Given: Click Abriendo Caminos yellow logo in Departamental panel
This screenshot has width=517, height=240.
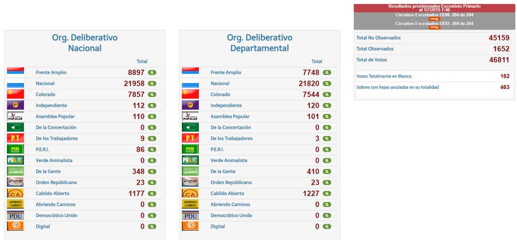Looking at the screenshot, I should tap(190, 204).
